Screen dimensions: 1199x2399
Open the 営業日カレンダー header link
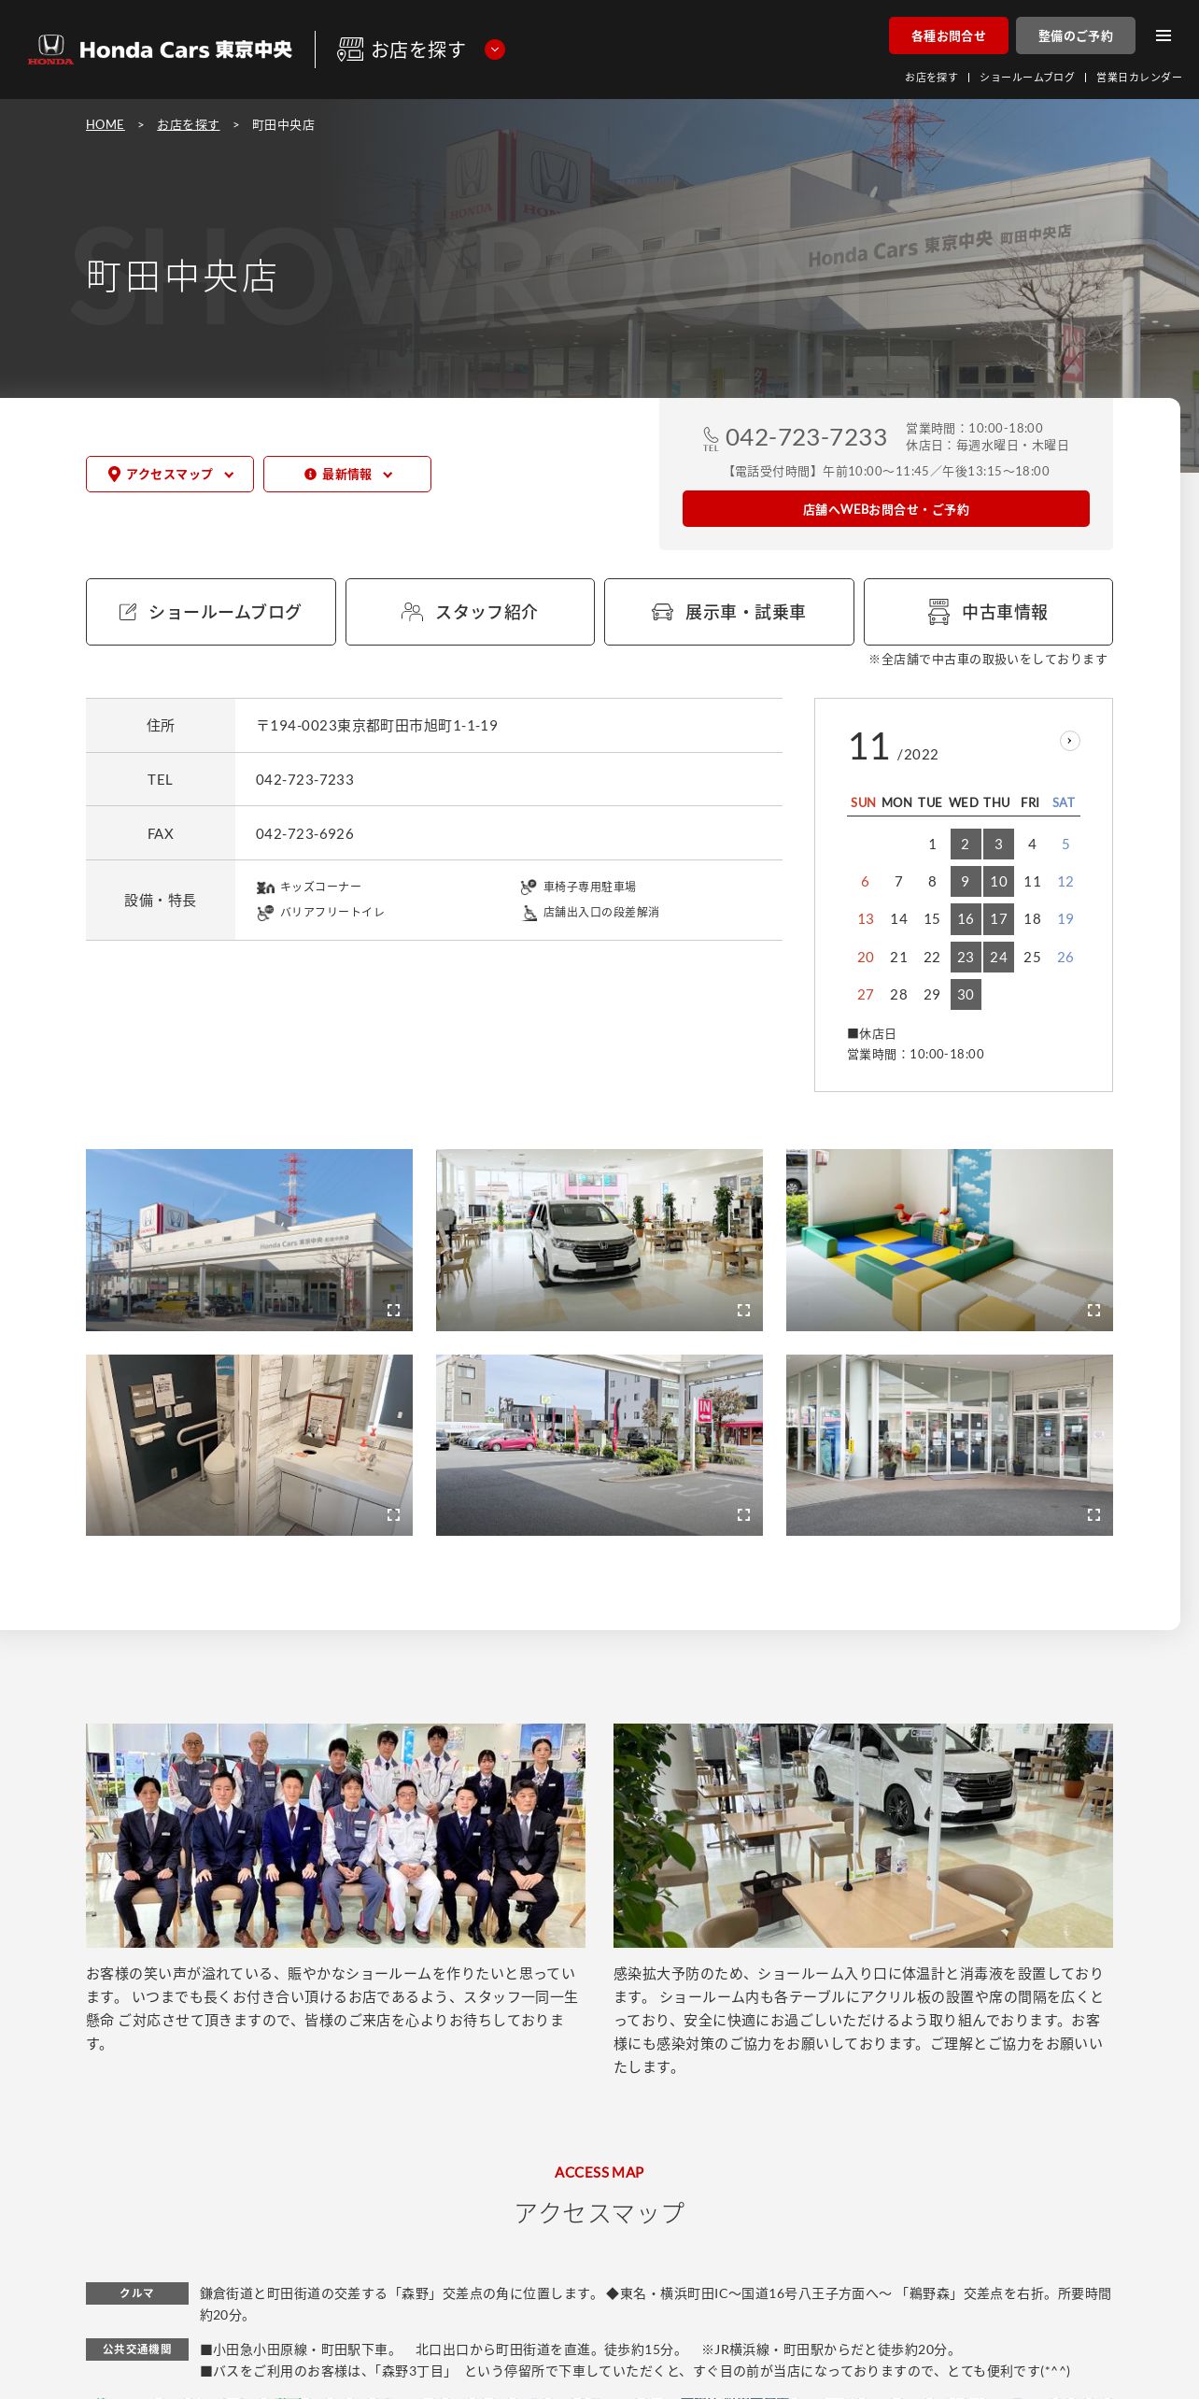click(1139, 78)
